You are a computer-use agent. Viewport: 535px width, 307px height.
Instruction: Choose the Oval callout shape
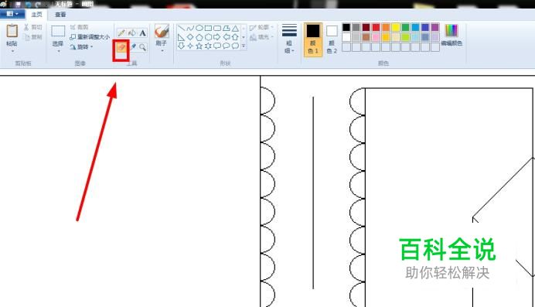pyautogui.click(x=227, y=46)
